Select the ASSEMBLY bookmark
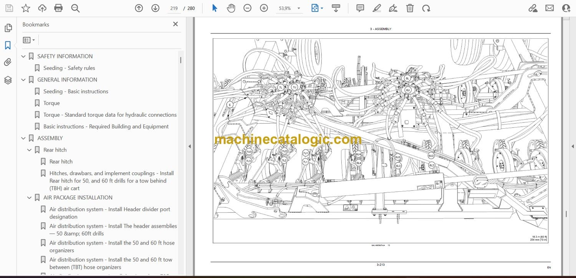 click(50, 138)
